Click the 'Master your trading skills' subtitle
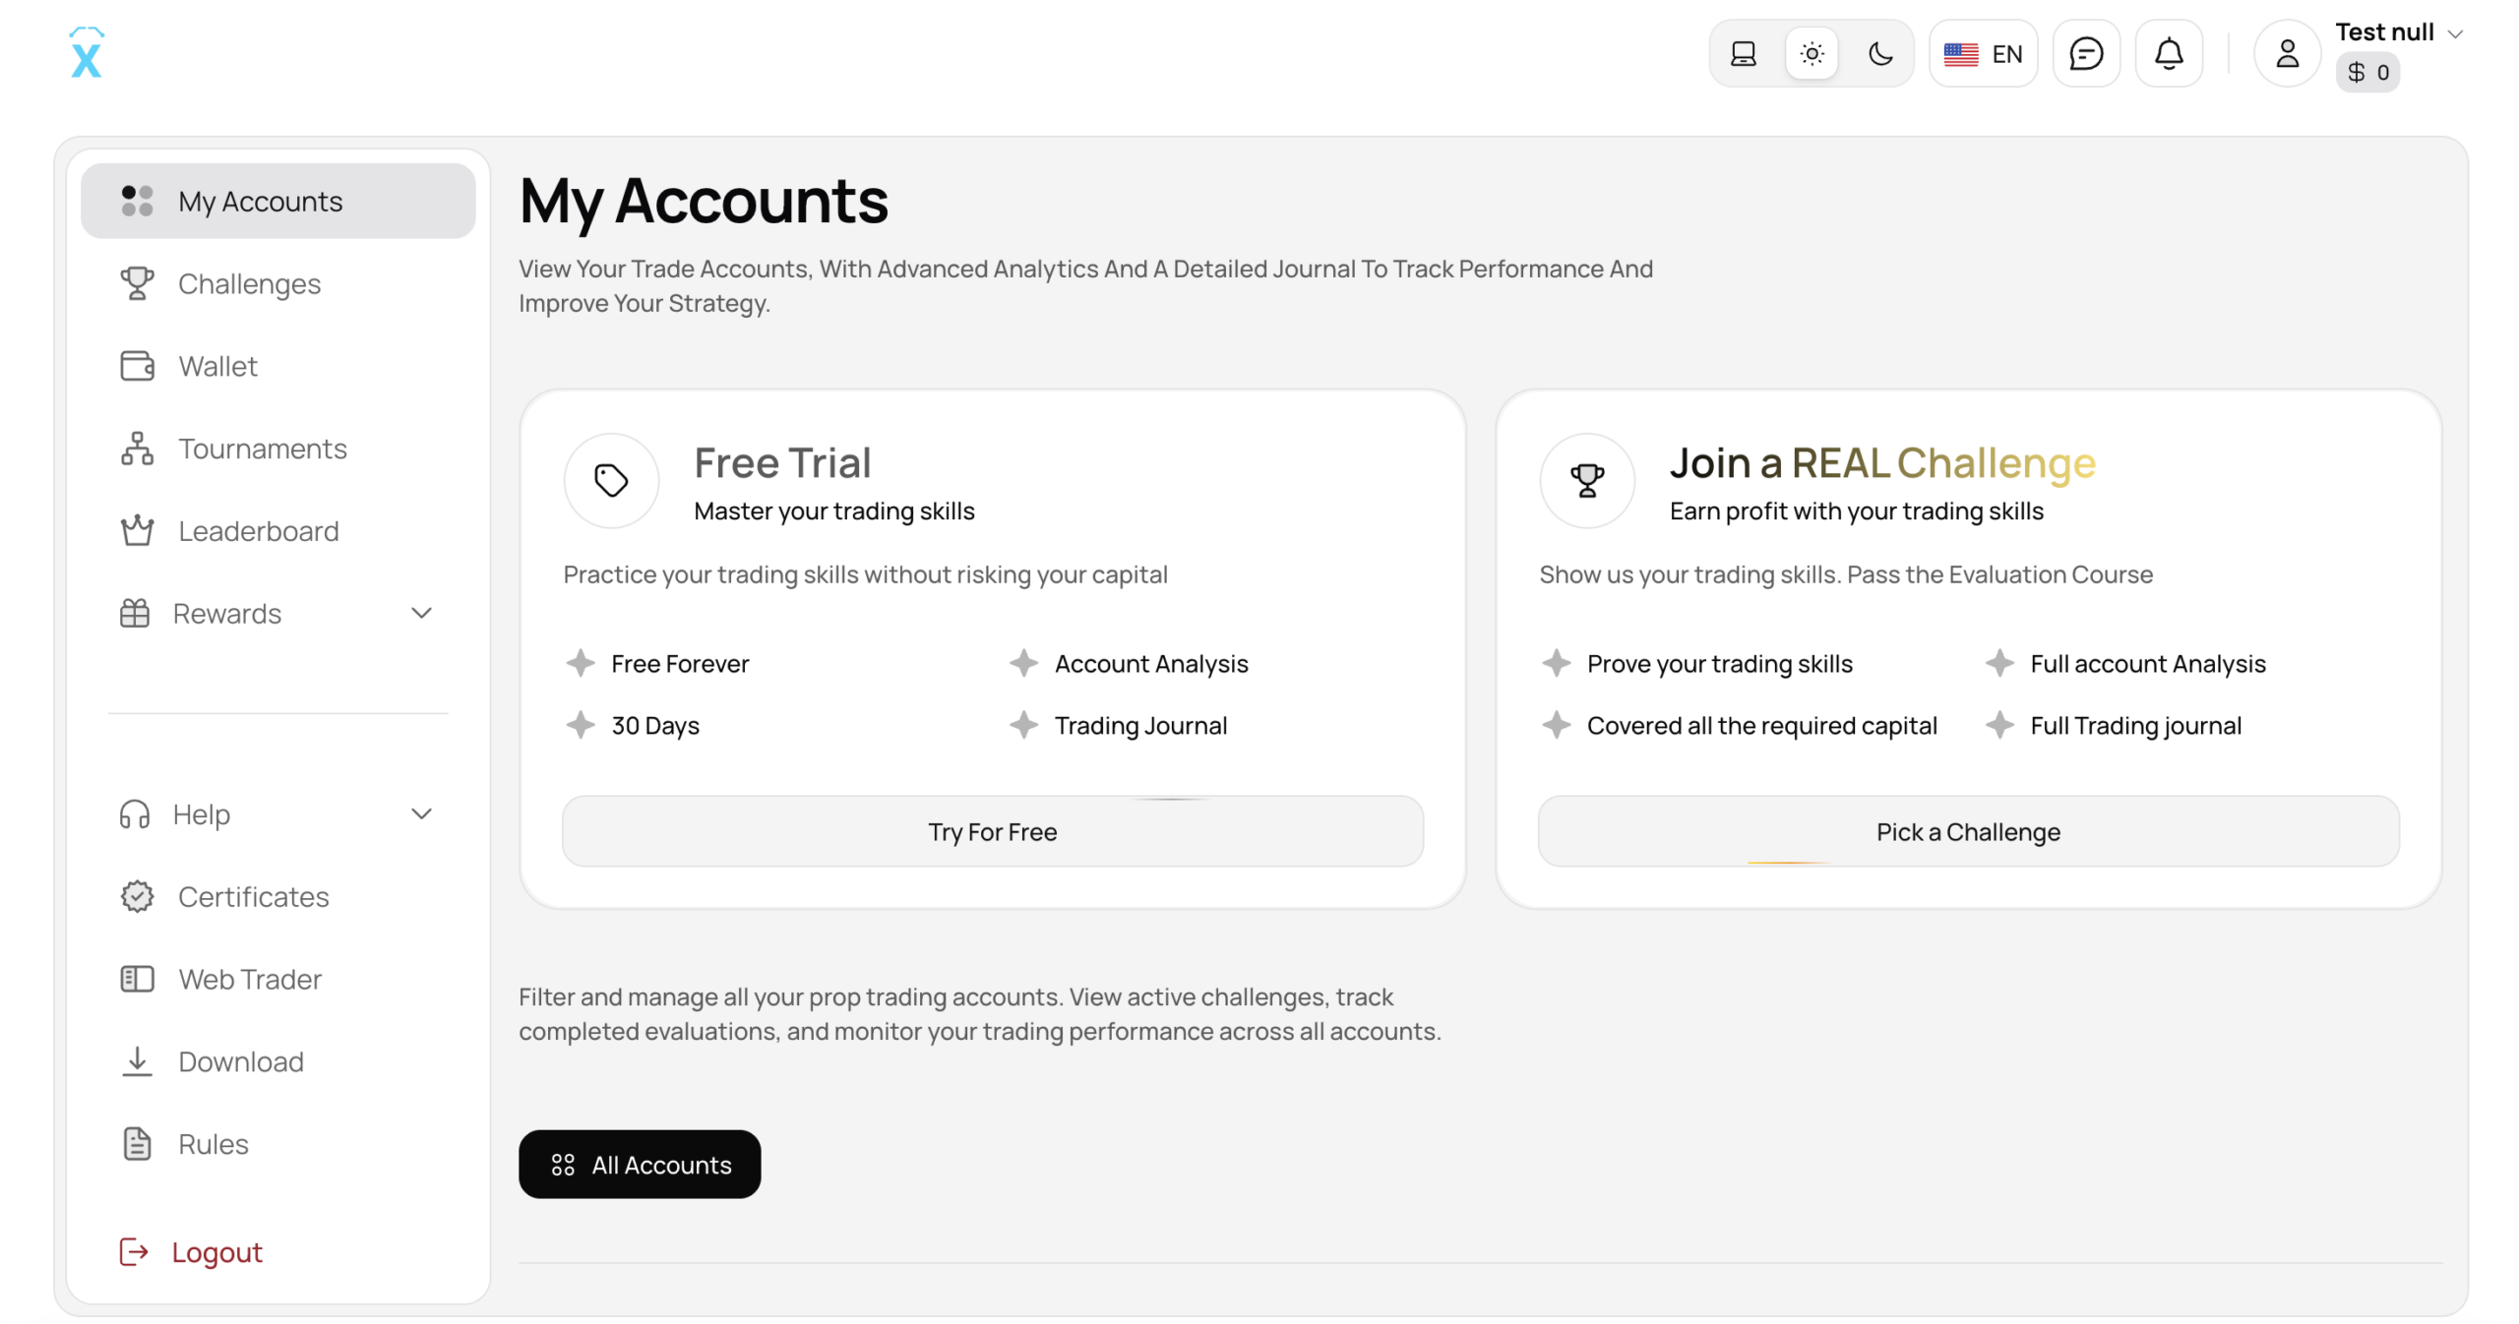Screen dimensions: 2519x1324 (x=834, y=512)
